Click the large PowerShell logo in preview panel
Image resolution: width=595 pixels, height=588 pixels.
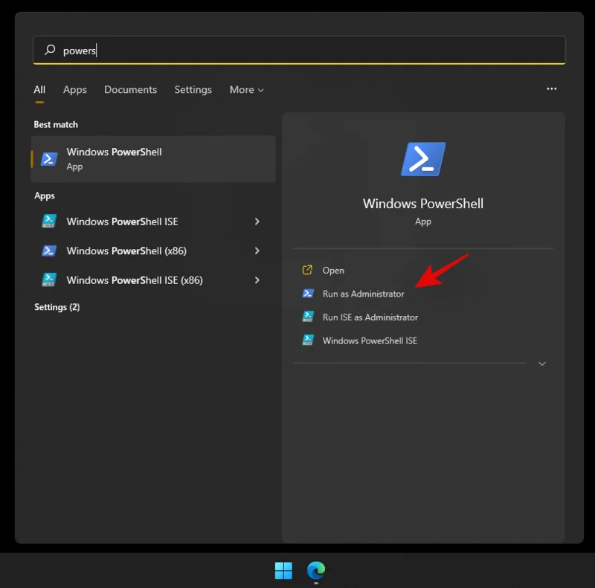[422, 158]
